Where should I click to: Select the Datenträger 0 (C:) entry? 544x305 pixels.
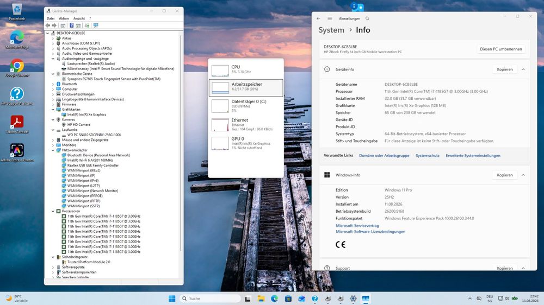point(246,106)
